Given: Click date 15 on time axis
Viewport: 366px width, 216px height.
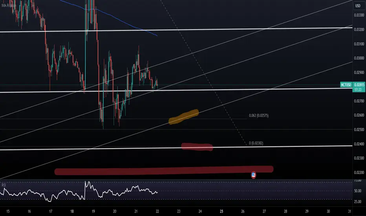Looking at the screenshot, I should click(x=8, y=211).
